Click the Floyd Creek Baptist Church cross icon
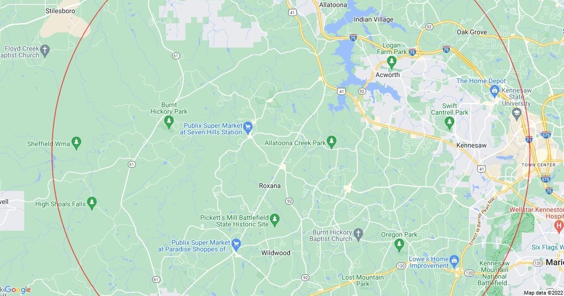This screenshot has height=296, width=564. pos(45,49)
